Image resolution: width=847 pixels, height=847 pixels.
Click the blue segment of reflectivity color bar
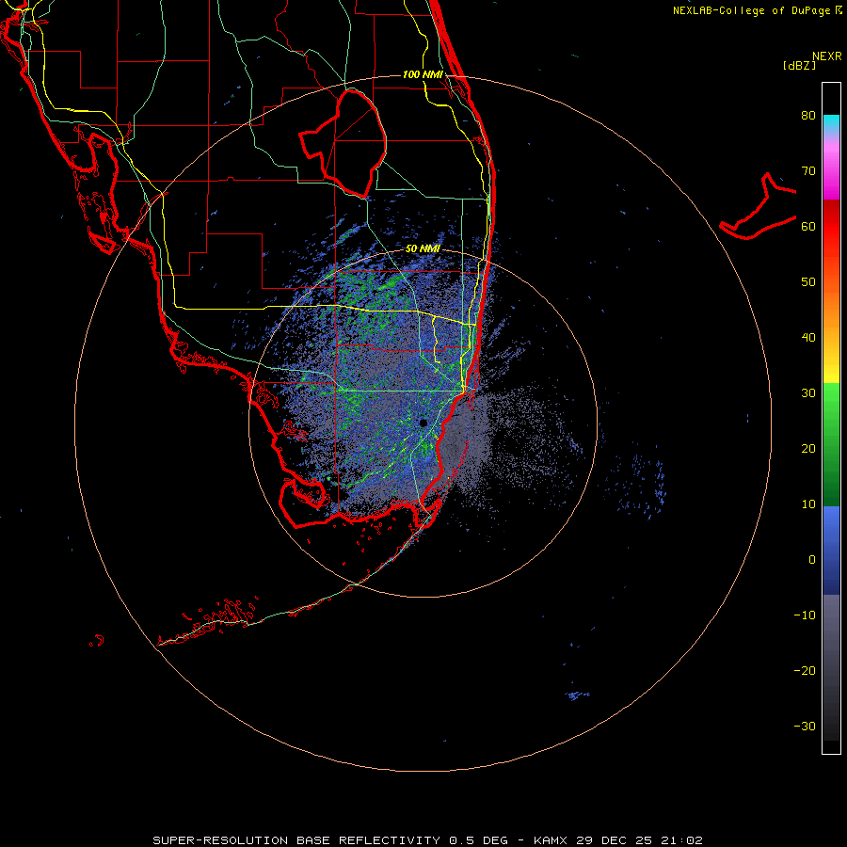(831, 550)
